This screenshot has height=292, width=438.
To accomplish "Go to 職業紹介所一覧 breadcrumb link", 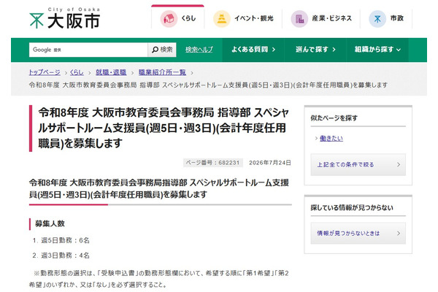I will [162, 72].
